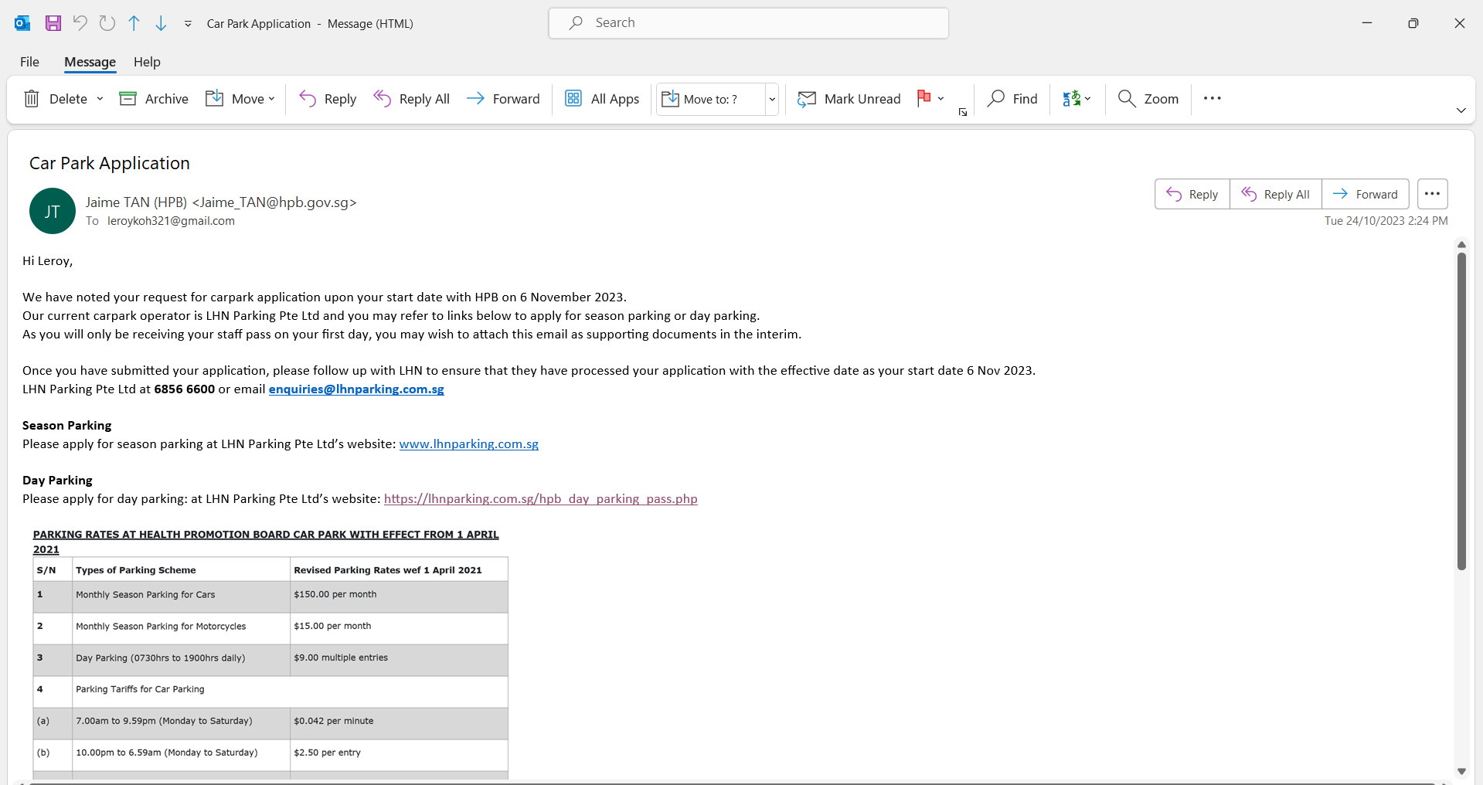
Task: Switch to the Message tab
Action: pyautogui.click(x=90, y=62)
